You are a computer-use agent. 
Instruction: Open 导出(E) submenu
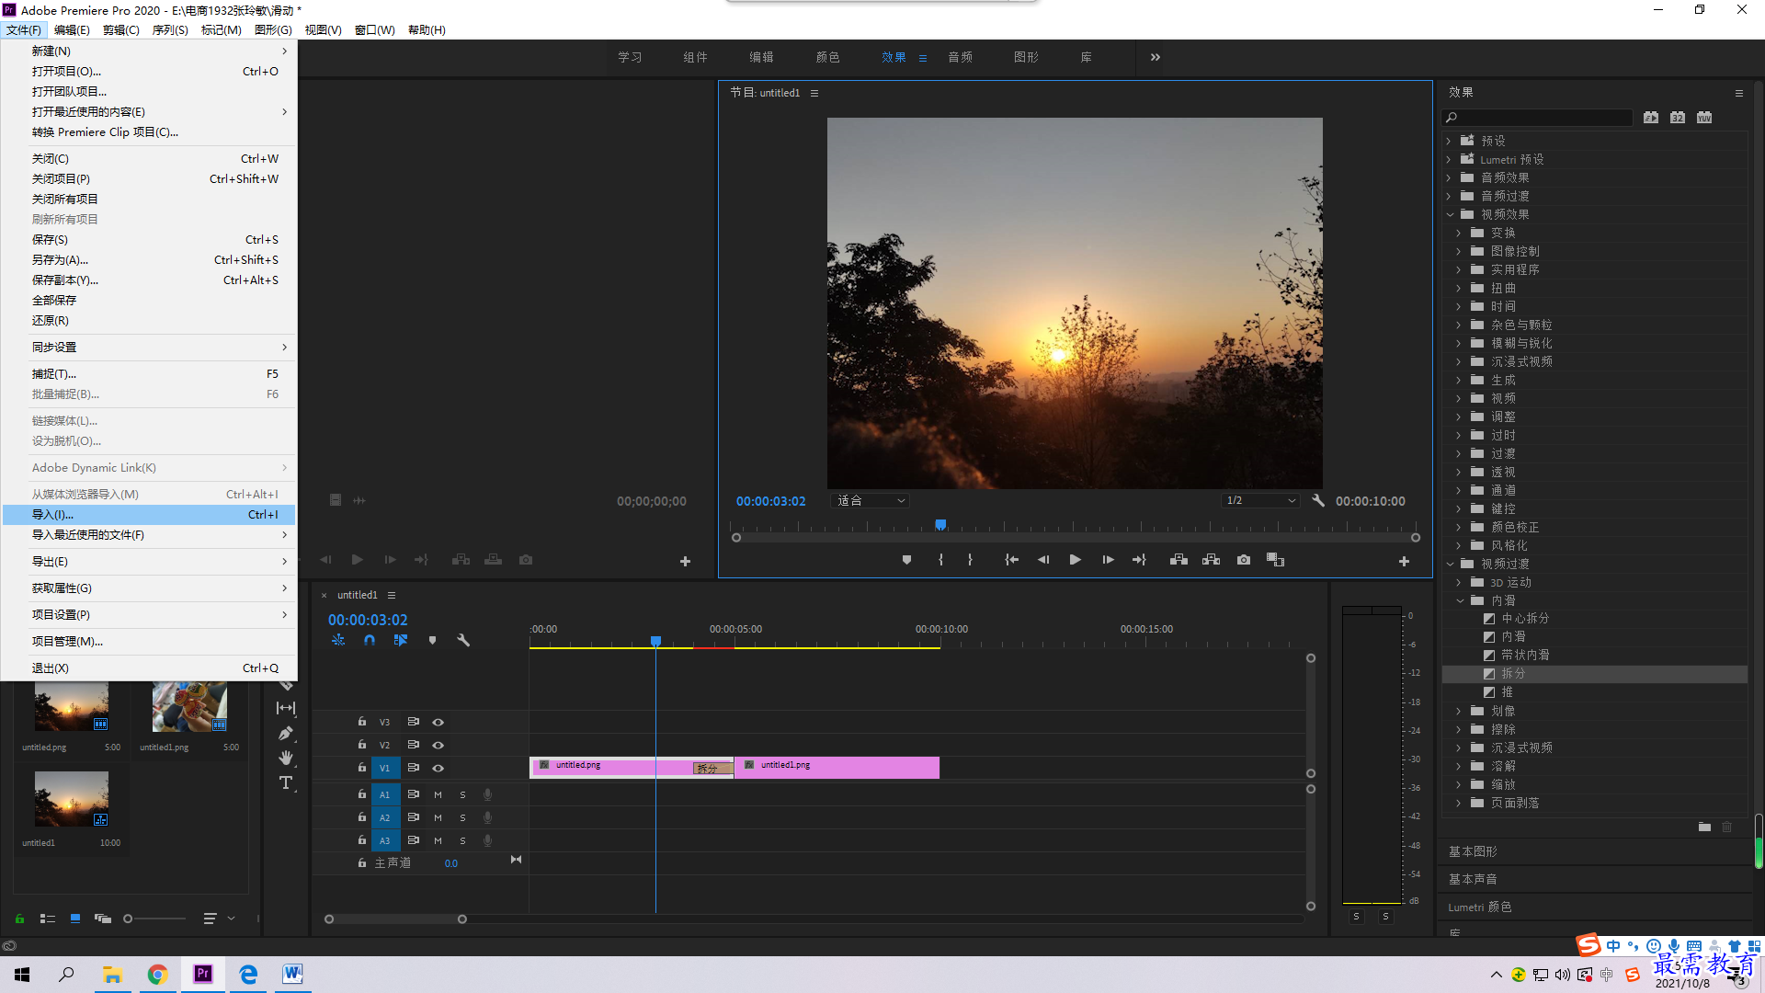pyautogui.click(x=149, y=562)
